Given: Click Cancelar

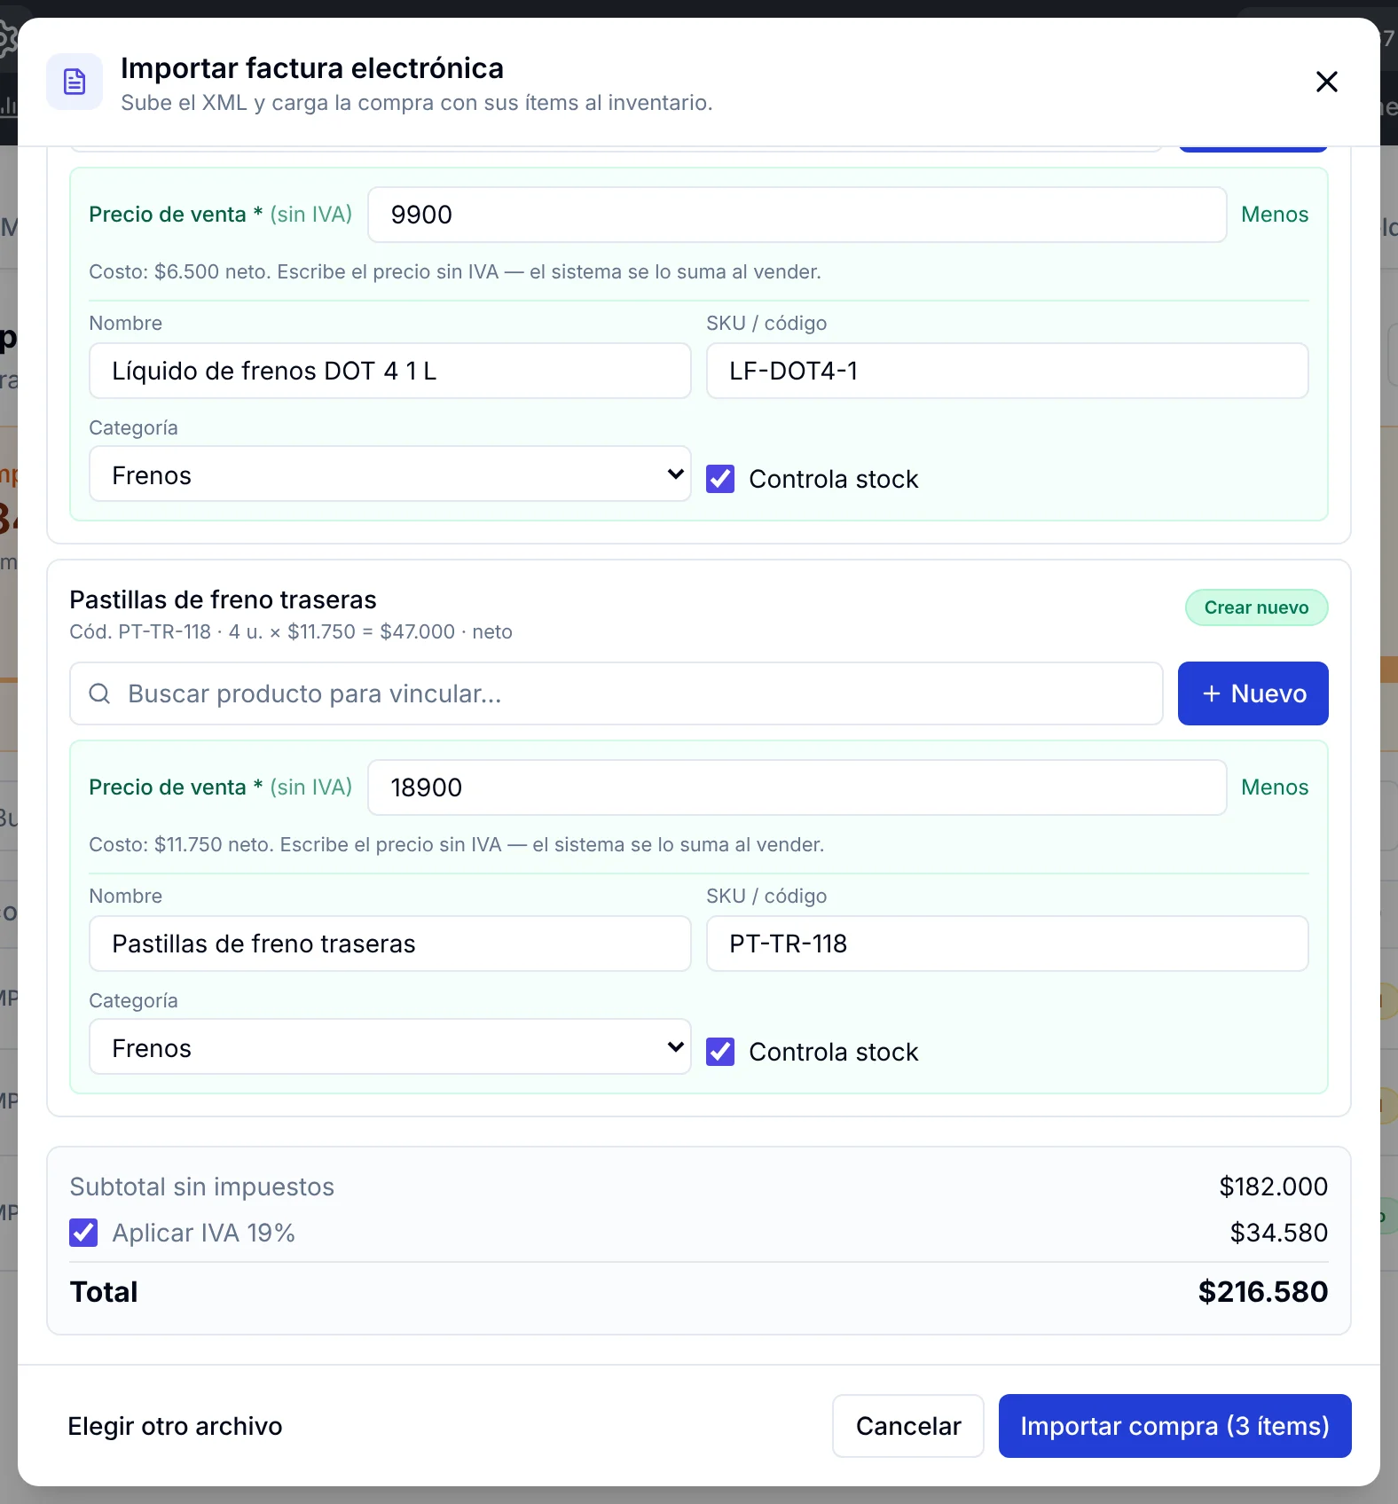Looking at the screenshot, I should pos(908,1426).
